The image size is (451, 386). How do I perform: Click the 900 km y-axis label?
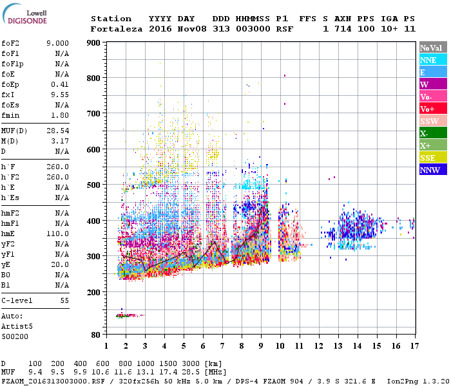coord(93,43)
